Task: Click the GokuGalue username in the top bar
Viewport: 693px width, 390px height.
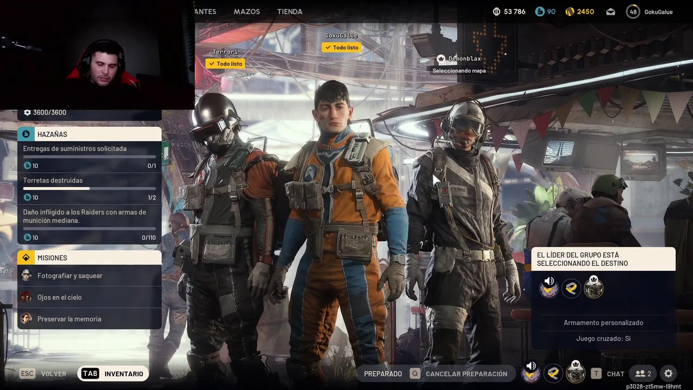Action: pyautogui.click(x=658, y=12)
